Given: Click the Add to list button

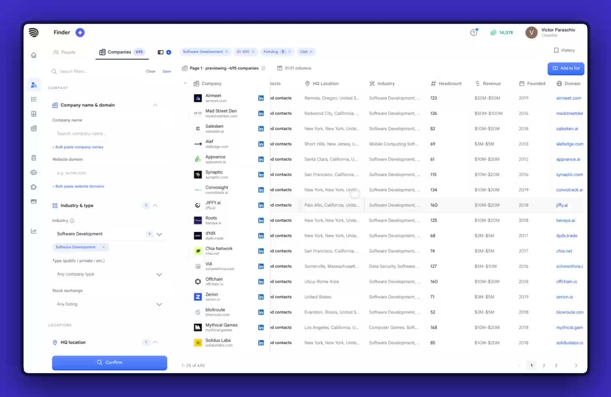Looking at the screenshot, I should pos(566,68).
